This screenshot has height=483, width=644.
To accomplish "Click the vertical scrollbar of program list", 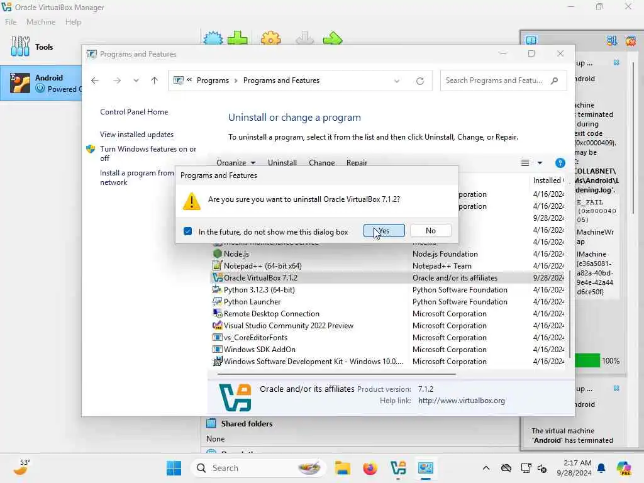I will point(570,314).
